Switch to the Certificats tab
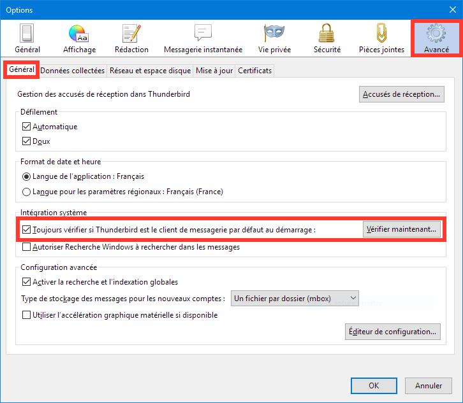The height and width of the screenshot is (403, 463). tap(254, 71)
